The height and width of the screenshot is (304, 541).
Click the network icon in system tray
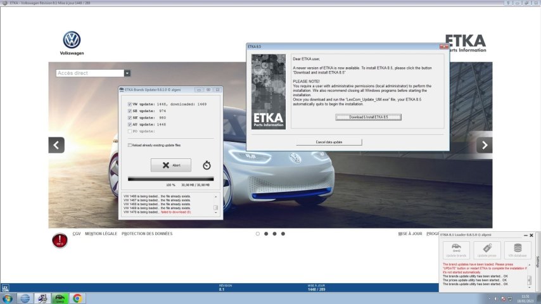[510, 299]
